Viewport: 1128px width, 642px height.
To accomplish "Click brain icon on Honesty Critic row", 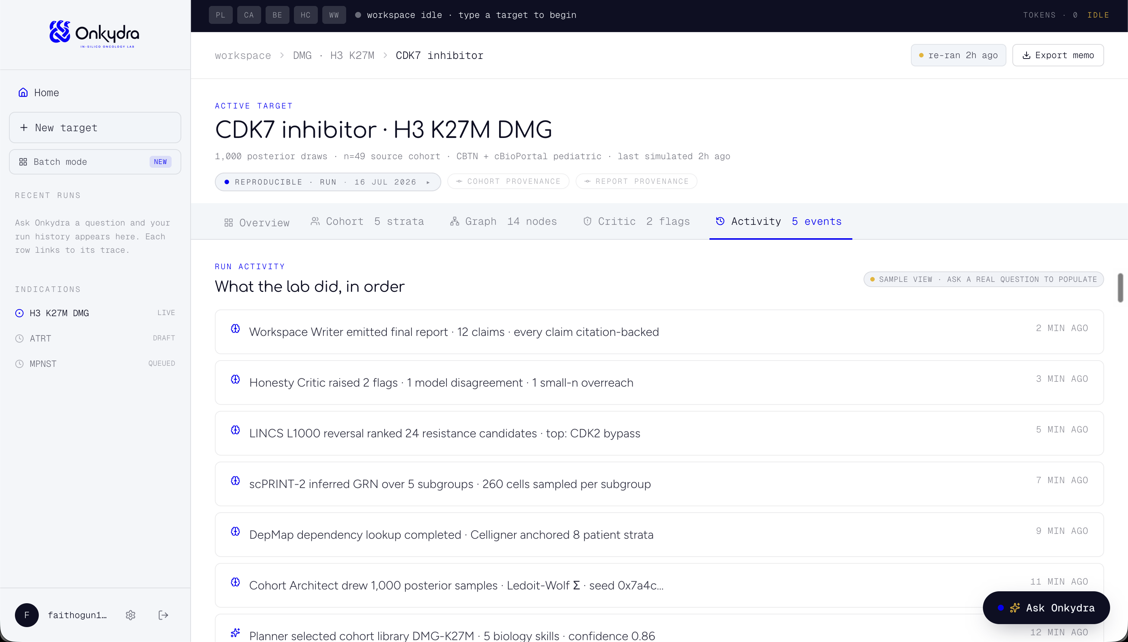I will point(236,379).
